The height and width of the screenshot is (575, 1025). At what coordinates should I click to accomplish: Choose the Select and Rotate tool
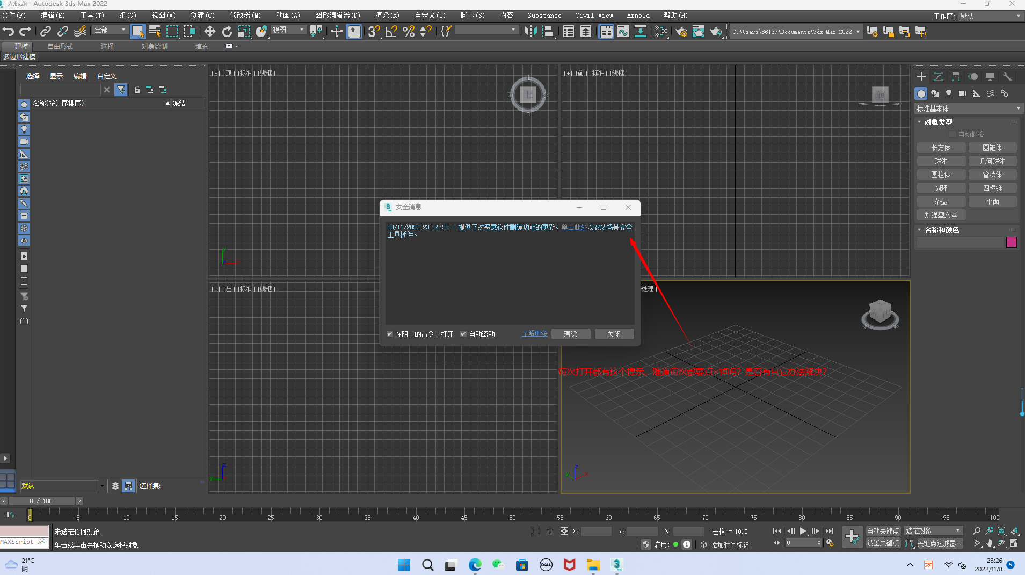227,32
